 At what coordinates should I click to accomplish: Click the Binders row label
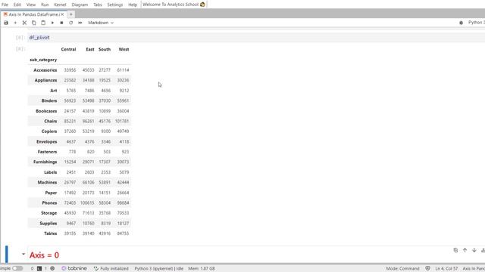click(x=49, y=100)
